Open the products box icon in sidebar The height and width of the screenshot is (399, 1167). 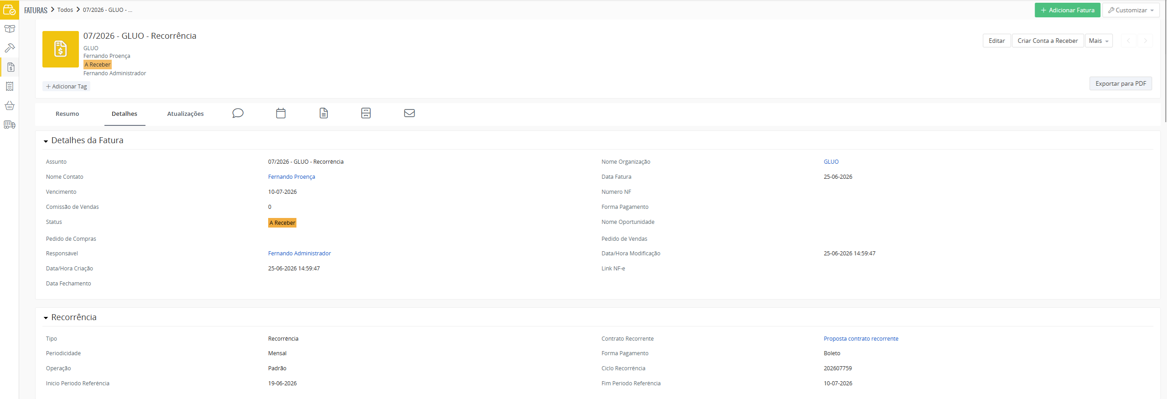(10, 29)
